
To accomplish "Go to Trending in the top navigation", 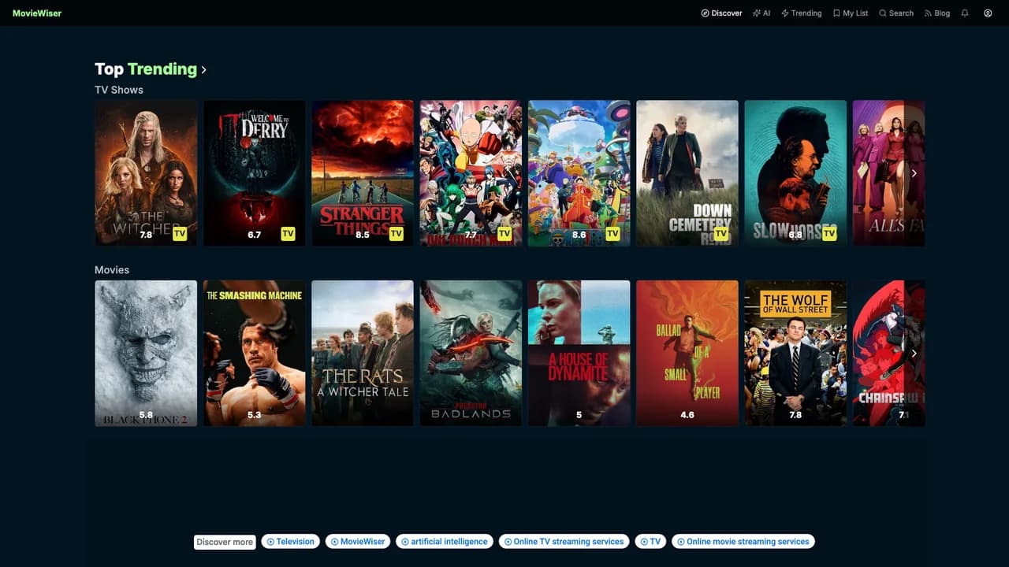I will coord(801,13).
